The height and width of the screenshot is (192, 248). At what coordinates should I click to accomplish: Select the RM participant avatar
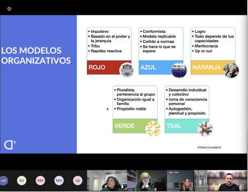coord(40,181)
